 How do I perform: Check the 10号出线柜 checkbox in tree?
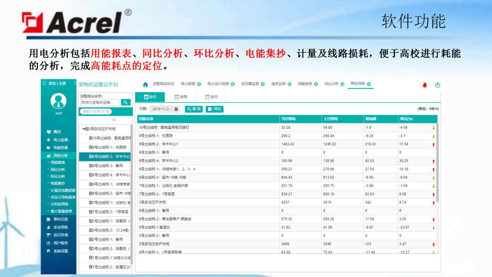[91, 138]
